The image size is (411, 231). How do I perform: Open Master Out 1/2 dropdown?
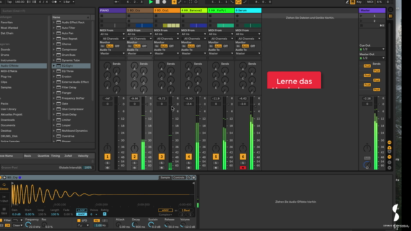pos(372,58)
